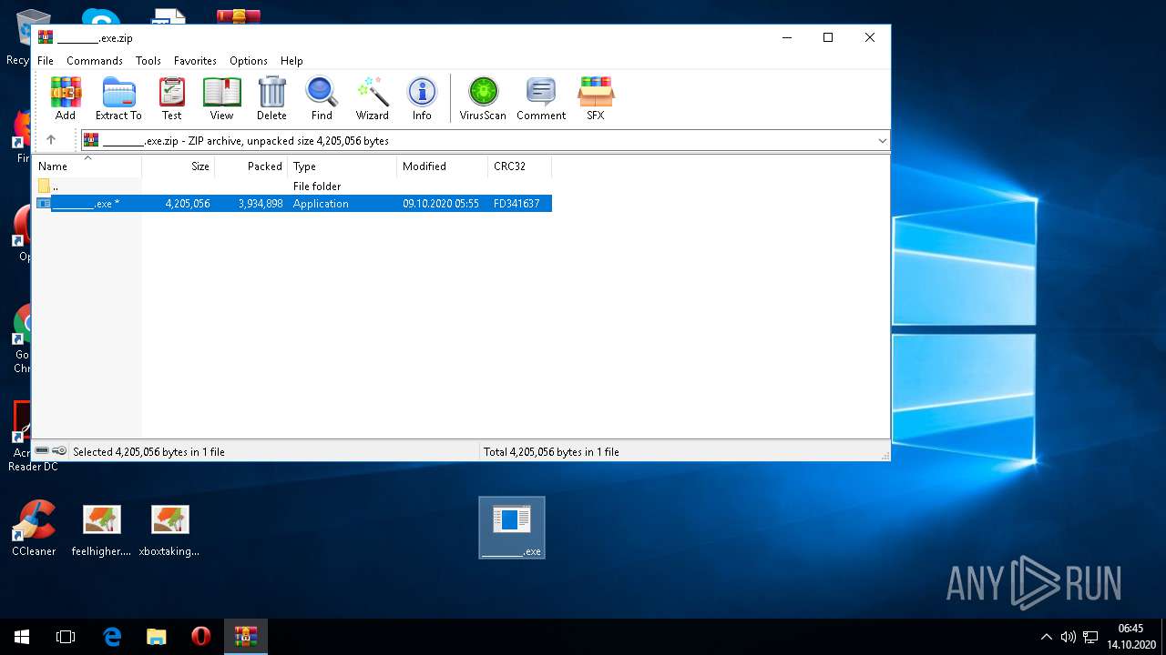Sort by the Size column header
This screenshot has width=1166, height=655.
179,166
